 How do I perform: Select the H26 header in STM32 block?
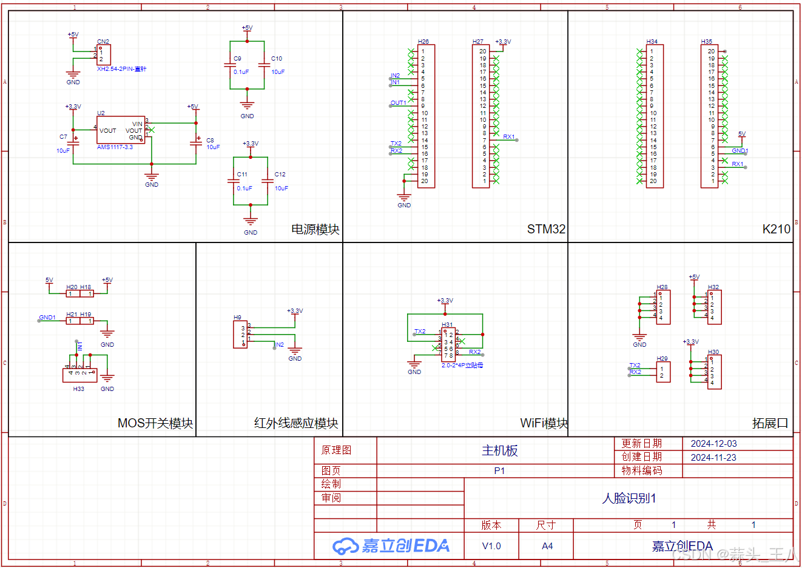pos(426,116)
